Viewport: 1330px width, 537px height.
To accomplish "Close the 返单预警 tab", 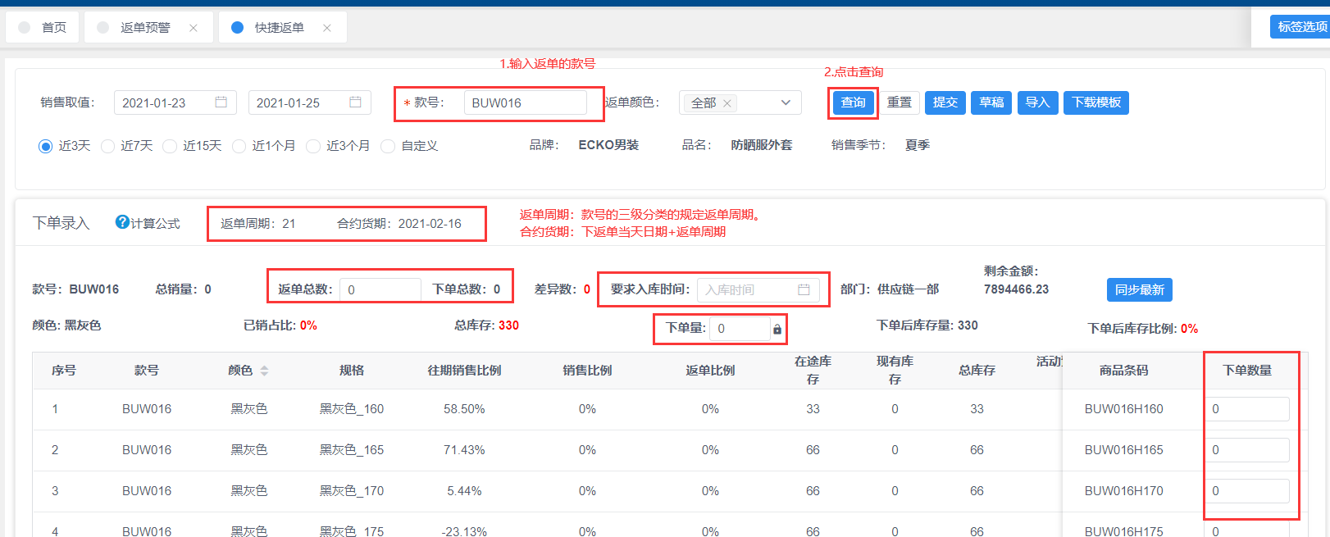I will (194, 28).
